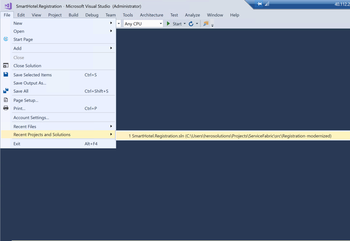Select Close Solution menu entry

click(58, 66)
